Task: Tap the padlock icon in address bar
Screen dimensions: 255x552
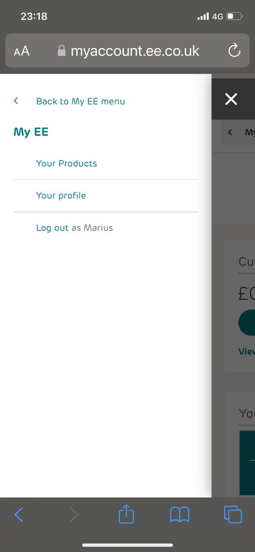Action: tap(62, 51)
